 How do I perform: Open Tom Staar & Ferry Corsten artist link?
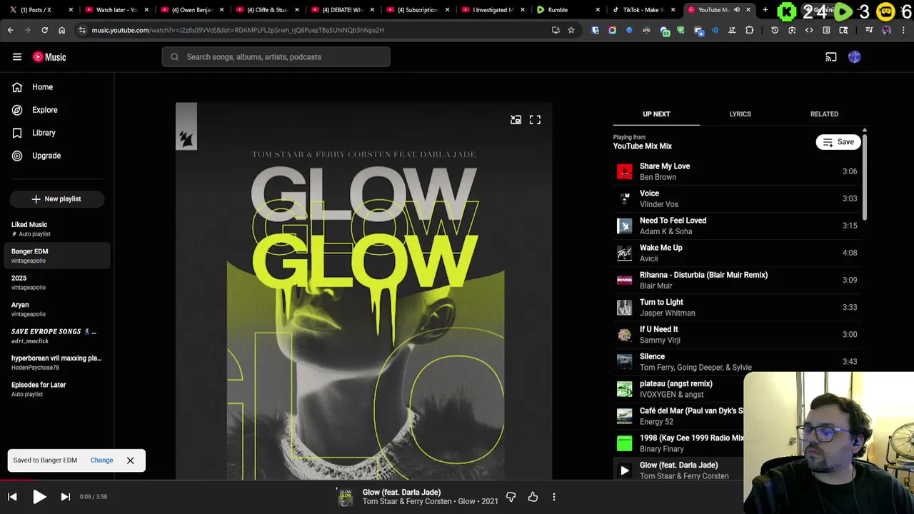point(408,502)
